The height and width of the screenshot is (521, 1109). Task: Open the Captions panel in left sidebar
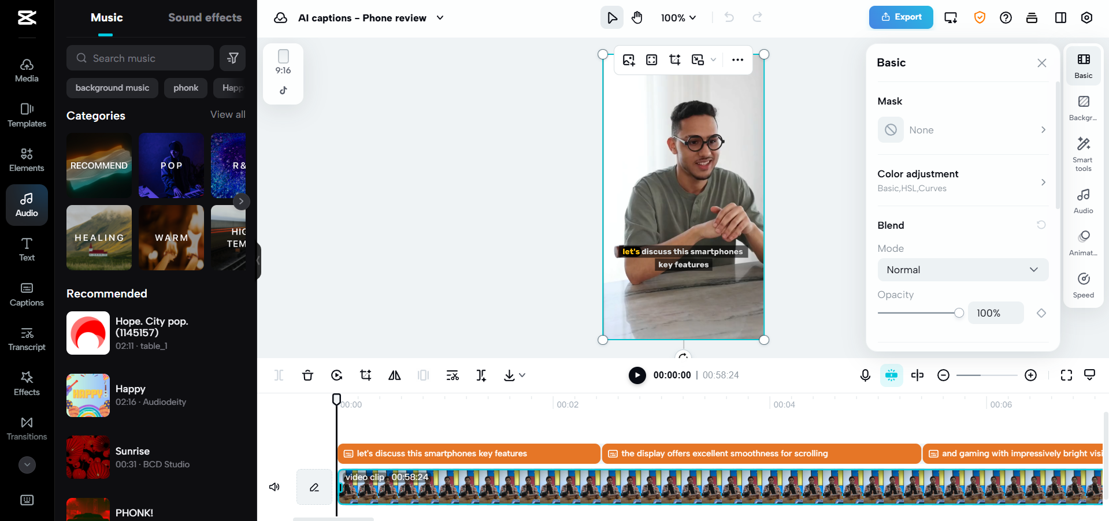(x=27, y=295)
